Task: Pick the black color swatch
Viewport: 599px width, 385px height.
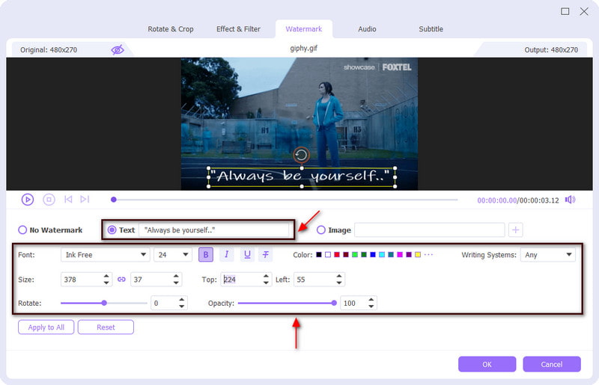Action: 319,254
